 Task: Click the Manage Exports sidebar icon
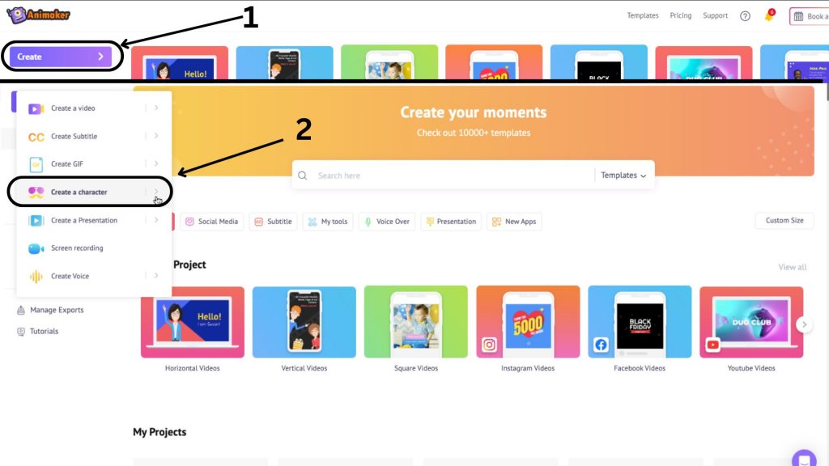pyautogui.click(x=21, y=310)
